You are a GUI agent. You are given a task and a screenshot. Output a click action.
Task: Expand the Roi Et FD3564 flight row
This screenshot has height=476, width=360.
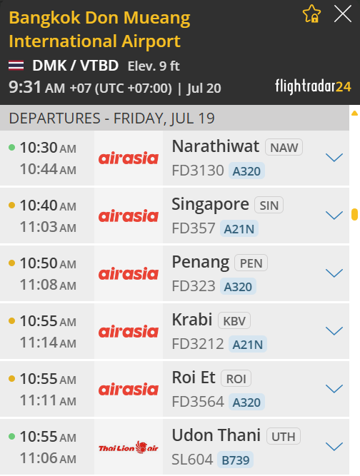pos(334,388)
